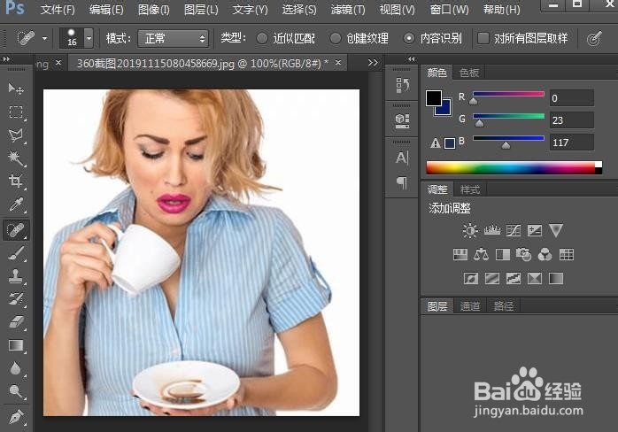Open the 模式 blend mode dropdown

[173, 39]
